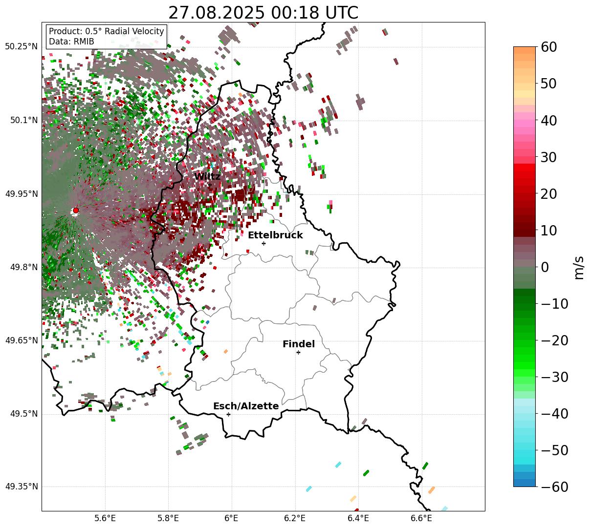Select the Findel city label
This screenshot has width=590, height=528.
[x=299, y=344]
